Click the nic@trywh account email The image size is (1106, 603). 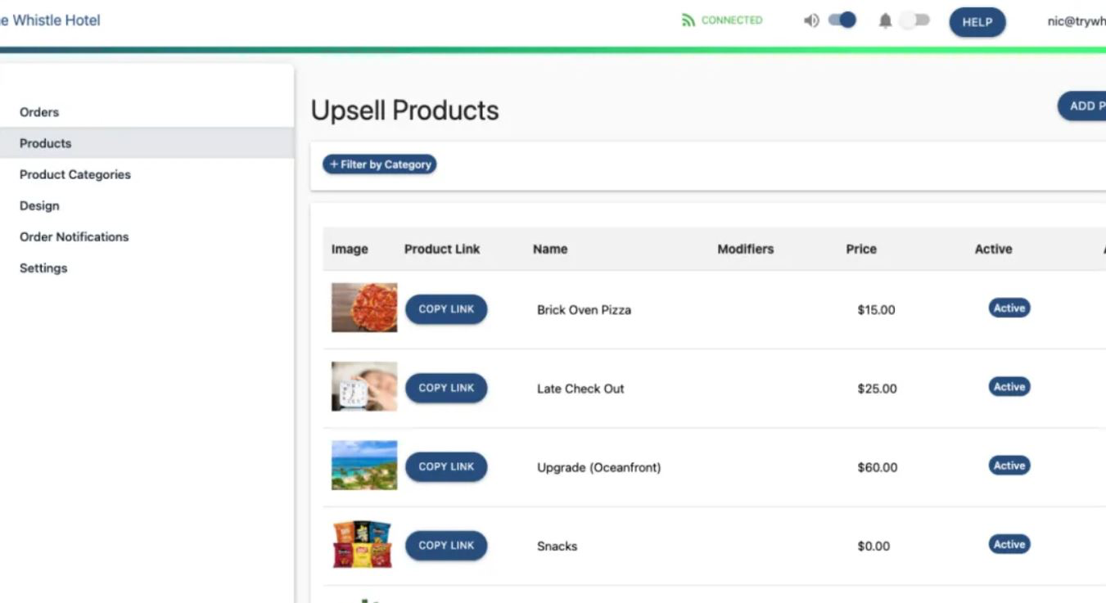tap(1078, 20)
